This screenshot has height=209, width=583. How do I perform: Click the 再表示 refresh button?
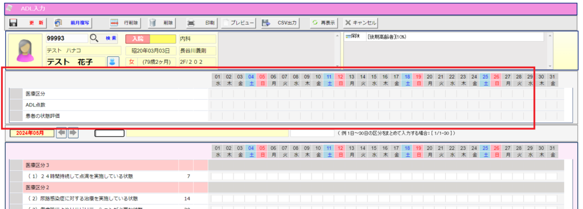pos(324,23)
